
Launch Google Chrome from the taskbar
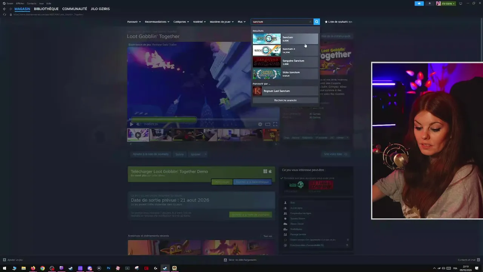(42, 268)
